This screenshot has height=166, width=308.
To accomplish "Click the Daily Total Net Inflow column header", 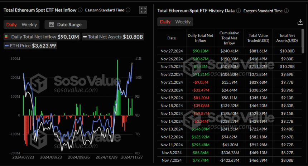I will pyautogui.click(x=200, y=38).
